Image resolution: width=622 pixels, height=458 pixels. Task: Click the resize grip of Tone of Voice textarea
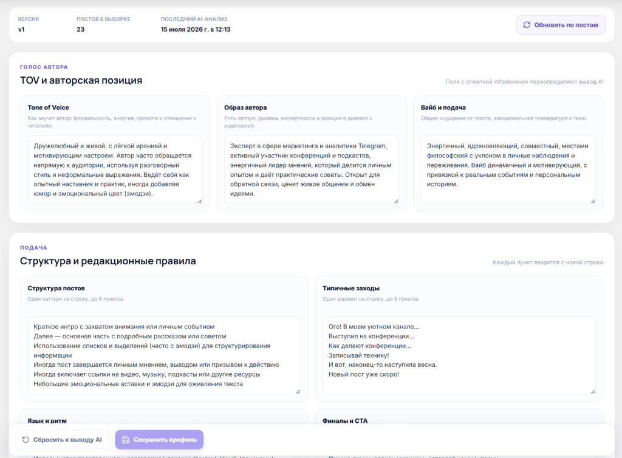(199, 202)
